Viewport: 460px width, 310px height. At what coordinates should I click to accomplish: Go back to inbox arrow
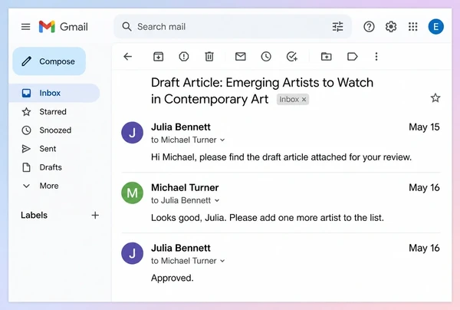[x=127, y=56]
